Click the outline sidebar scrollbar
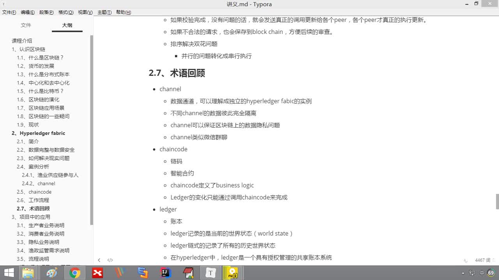499x280 pixels. point(92,130)
